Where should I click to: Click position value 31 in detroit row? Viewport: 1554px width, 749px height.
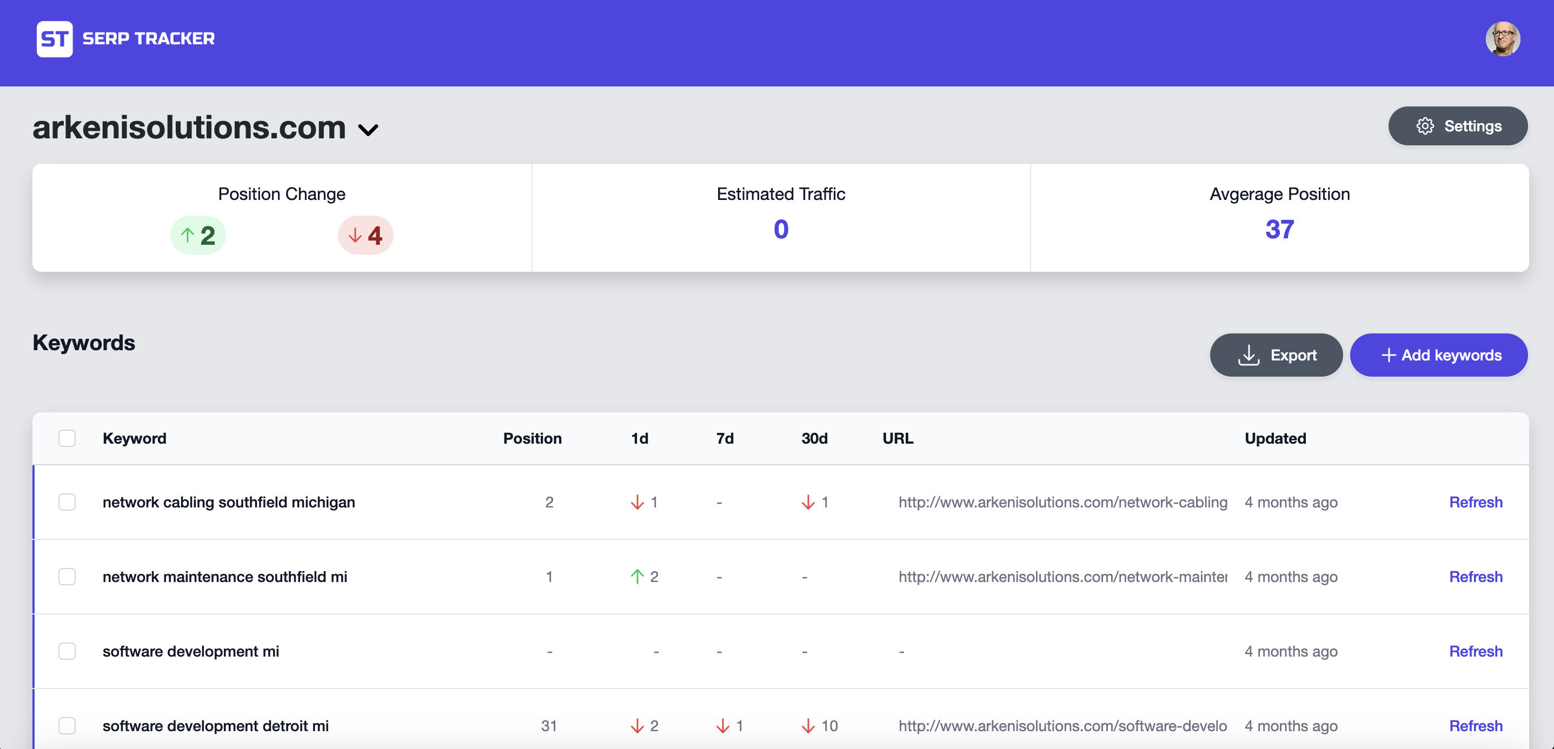point(549,726)
